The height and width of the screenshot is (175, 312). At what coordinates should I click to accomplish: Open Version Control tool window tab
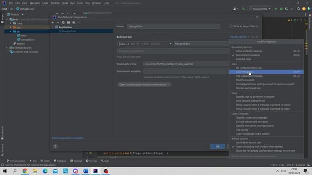(16, 161)
